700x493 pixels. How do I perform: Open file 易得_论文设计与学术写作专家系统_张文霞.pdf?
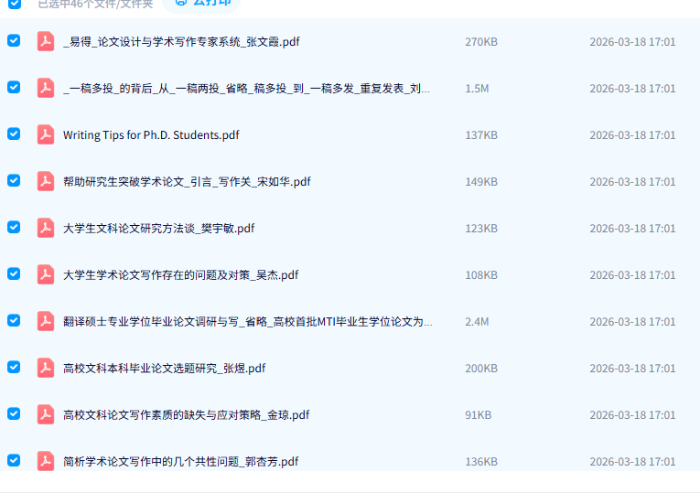pos(181,41)
